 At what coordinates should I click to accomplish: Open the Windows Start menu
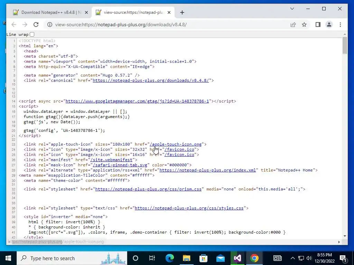[8, 258]
